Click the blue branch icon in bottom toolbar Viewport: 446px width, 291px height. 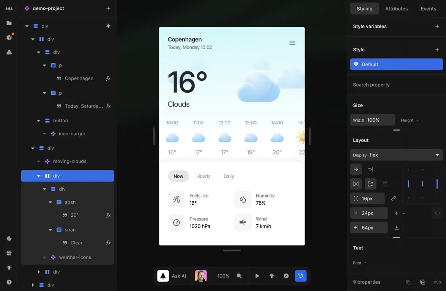301,276
